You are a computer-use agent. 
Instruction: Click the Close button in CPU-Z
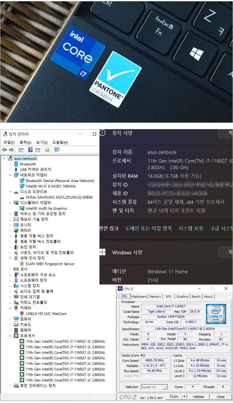[x=221, y=397]
